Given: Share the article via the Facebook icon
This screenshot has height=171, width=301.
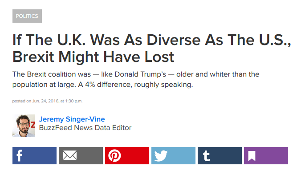Looking at the screenshot, I should pyautogui.click(x=35, y=156).
